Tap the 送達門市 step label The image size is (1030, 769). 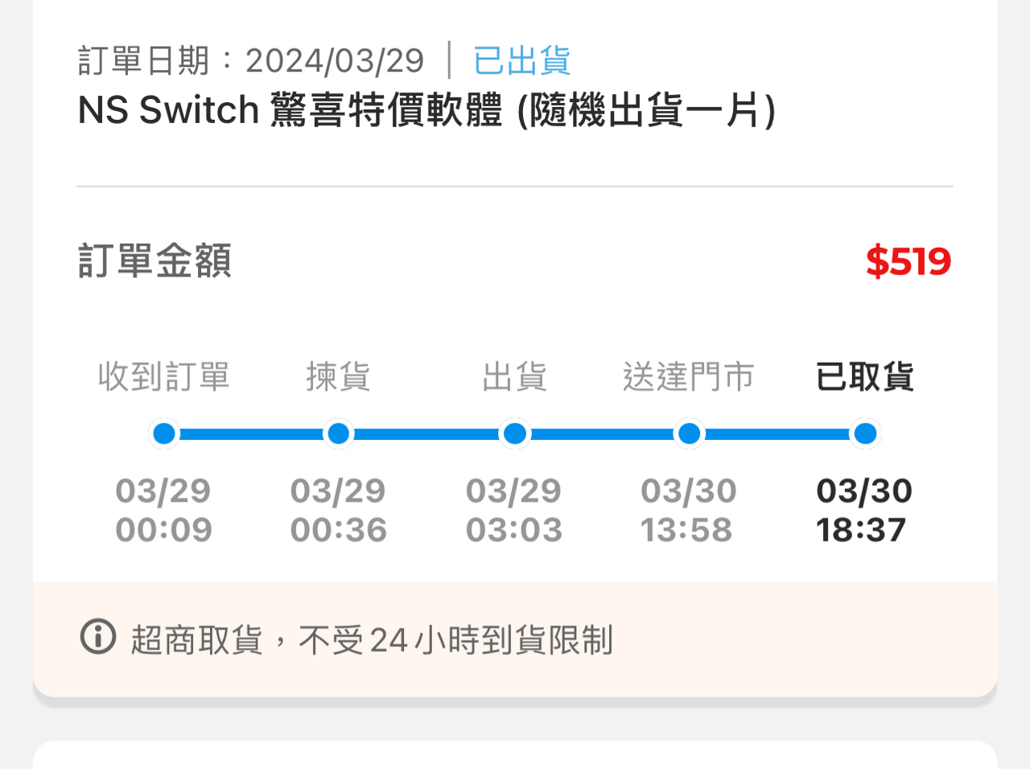point(689,376)
